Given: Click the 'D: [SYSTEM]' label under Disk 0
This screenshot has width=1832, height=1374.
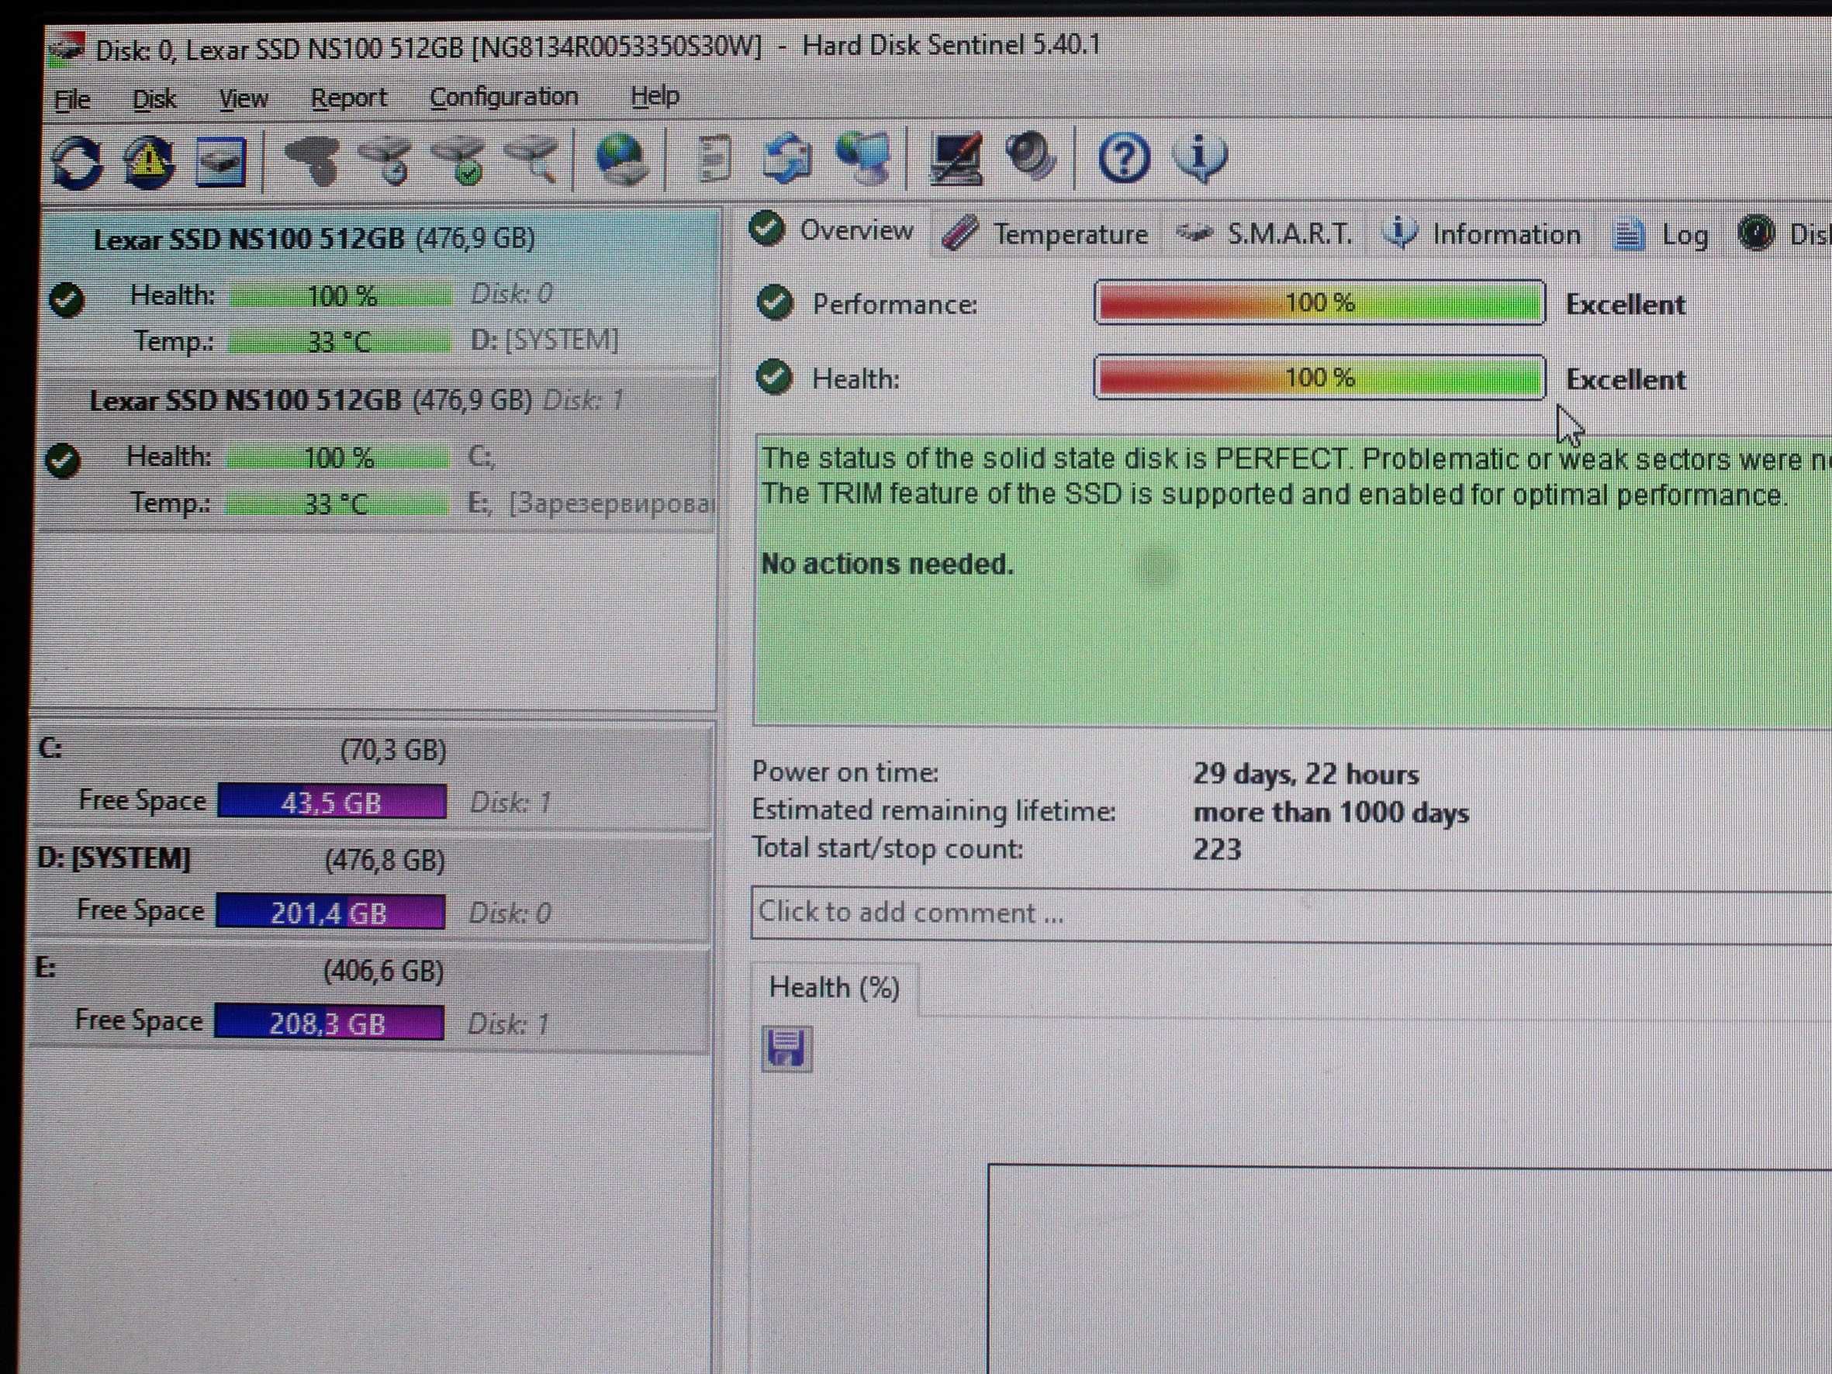Looking at the screenshot, I should click(545, 340).
